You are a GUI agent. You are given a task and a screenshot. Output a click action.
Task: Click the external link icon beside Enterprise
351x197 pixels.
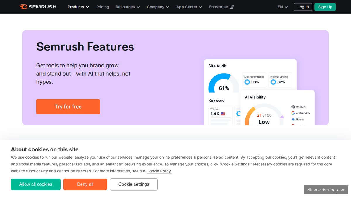[x=231, y=6]
